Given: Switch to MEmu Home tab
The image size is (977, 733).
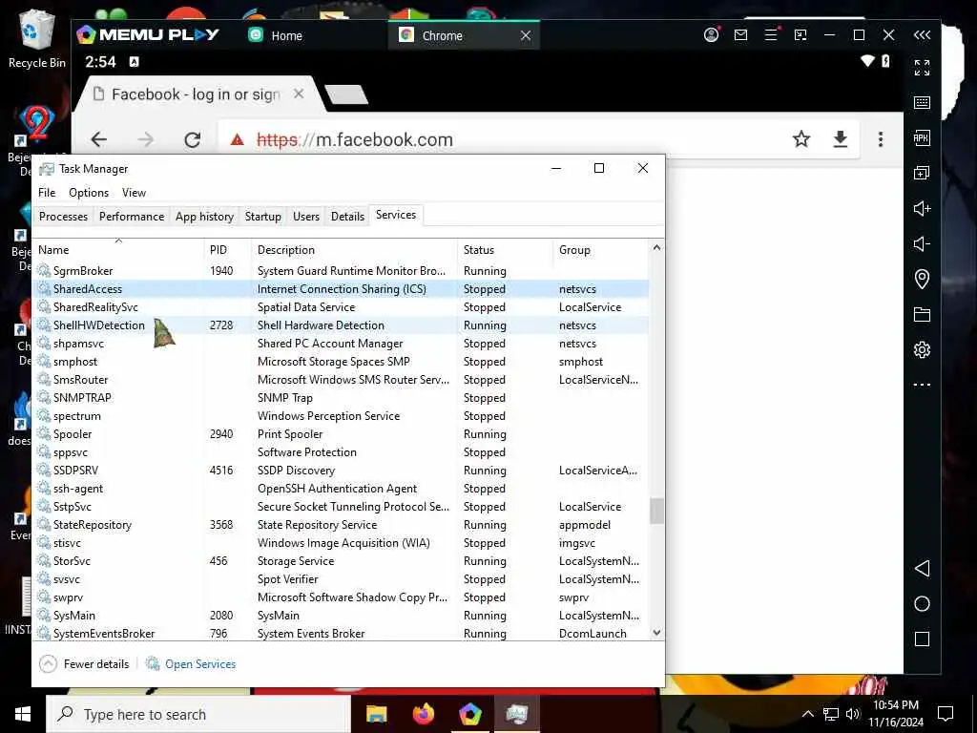Looking at the screenshot, I should coord(276,35).
